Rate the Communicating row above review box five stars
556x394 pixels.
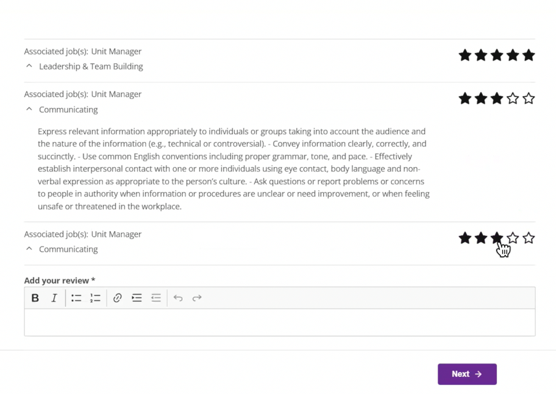529,238
